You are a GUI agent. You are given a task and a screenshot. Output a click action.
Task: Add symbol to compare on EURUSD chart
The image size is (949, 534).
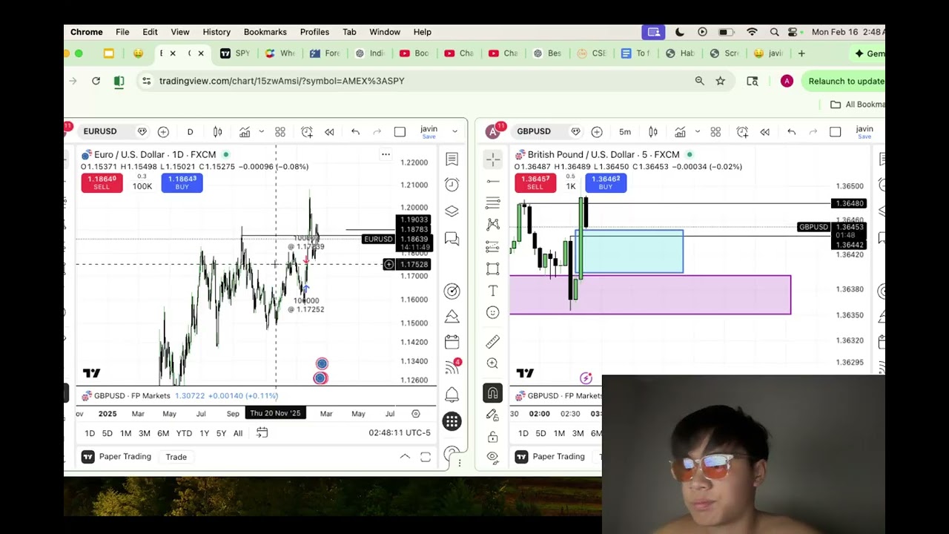(x=163, y=132)
